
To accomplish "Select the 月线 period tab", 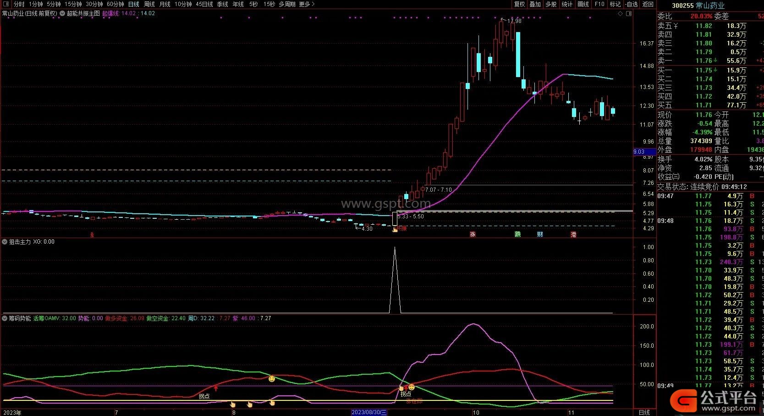I will point(165,4).
